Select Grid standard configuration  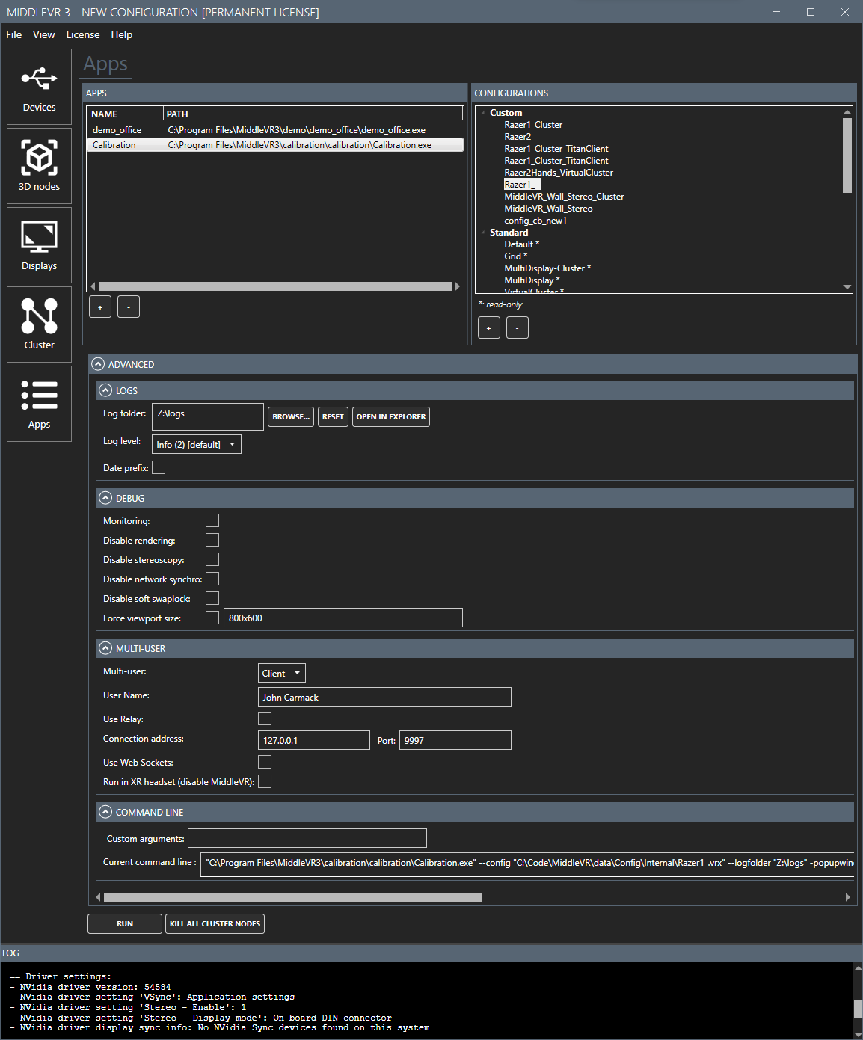click(515, 256)
